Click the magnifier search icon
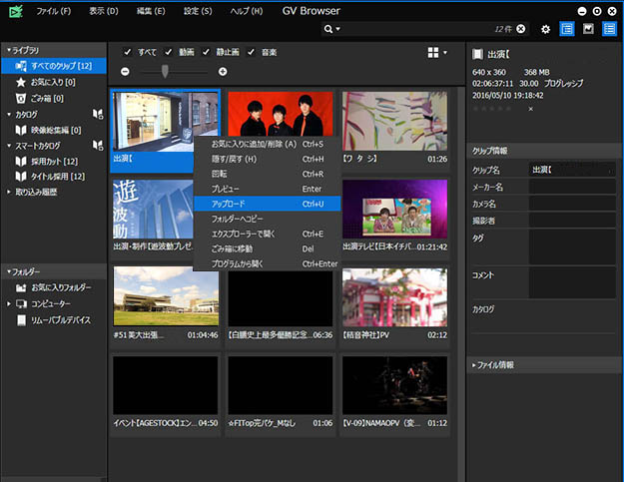This screenshot has height=482, width=624. (x=328, y=30)
